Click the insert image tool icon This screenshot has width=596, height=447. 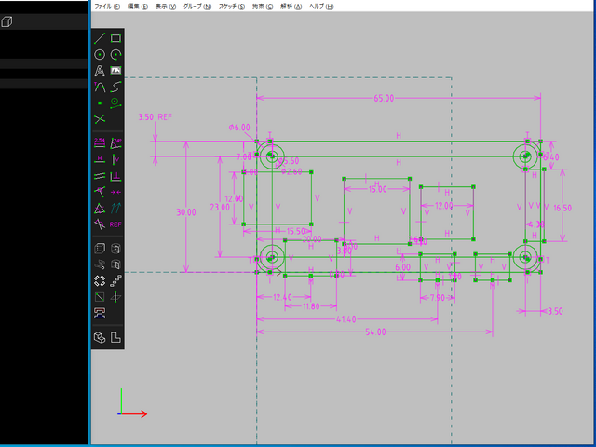click(115, 71)
